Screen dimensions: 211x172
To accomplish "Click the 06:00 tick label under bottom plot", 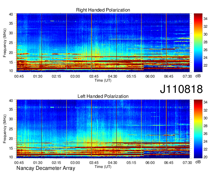I will (150, 163).
